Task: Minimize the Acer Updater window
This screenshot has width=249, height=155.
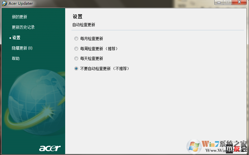Action: [x=219, y=2]
